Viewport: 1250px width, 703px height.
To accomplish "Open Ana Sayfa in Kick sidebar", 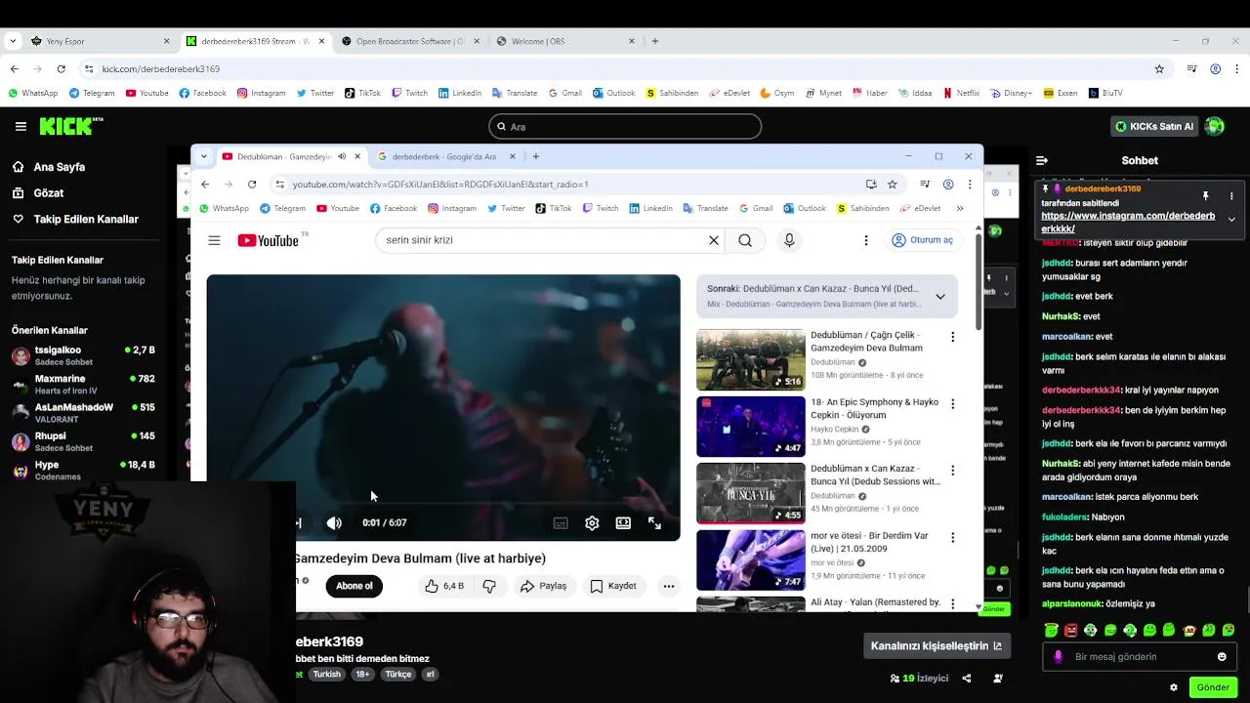I will pos(59,167).
